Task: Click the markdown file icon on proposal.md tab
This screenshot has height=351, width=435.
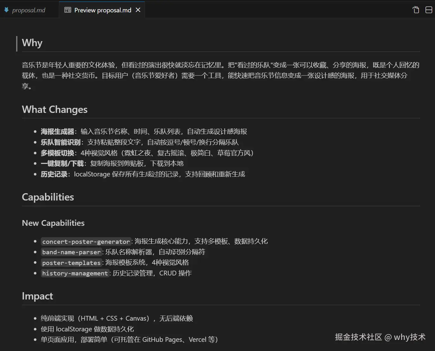Action: (x=6, y=10)
